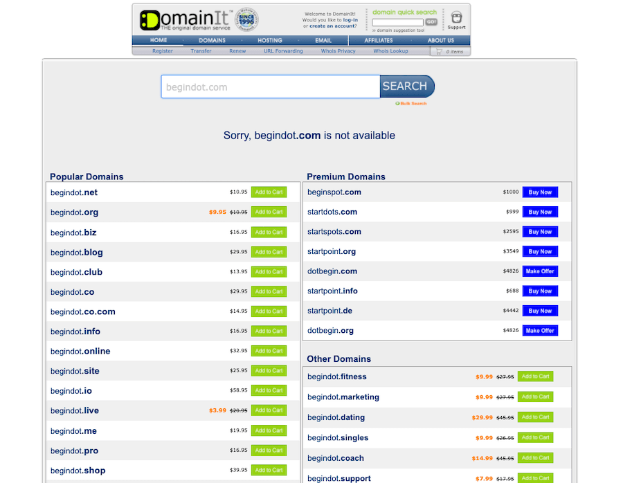Open the ABOUT US menu
623x483 pixels.
pyautogui.click(x=441, y=40)
